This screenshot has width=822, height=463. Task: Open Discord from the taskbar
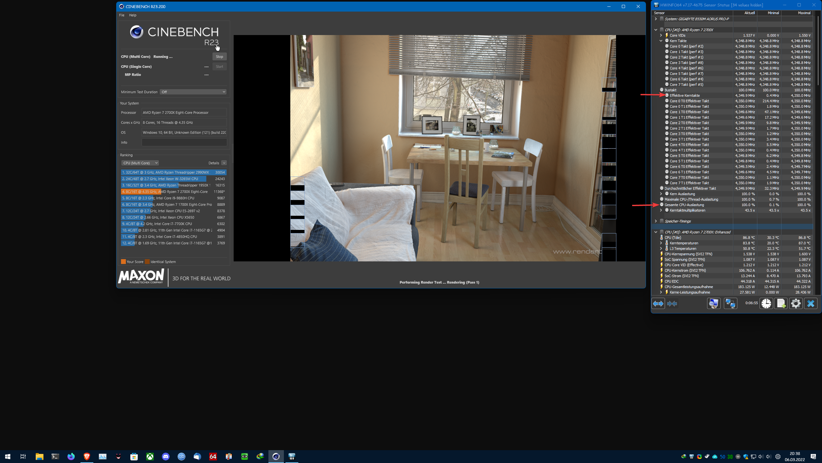tap(165, 456)
